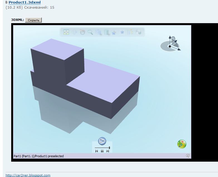The height and width of the screenshot is (177, 218).
Task: Skip to the end of the animation
Action: [x=108, y=151]
